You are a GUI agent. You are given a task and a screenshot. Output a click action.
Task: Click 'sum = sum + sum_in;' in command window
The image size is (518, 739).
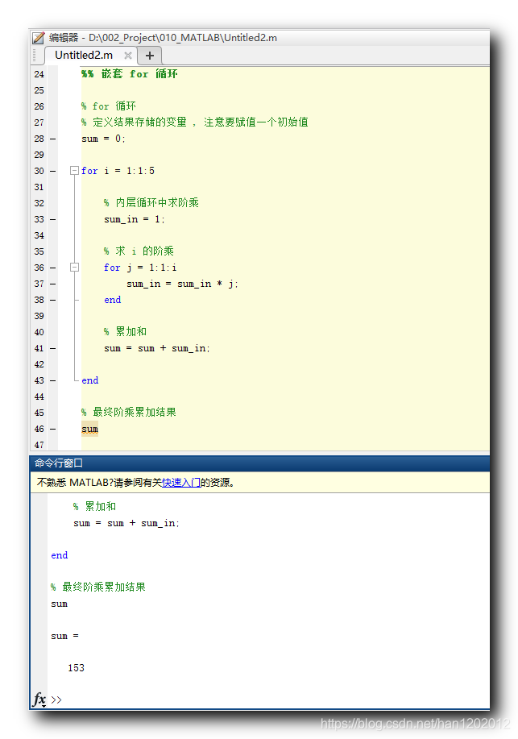click(126, 523)
